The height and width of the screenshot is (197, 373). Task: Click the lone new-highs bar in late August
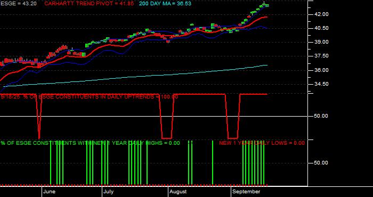click(x=213, y=163)
